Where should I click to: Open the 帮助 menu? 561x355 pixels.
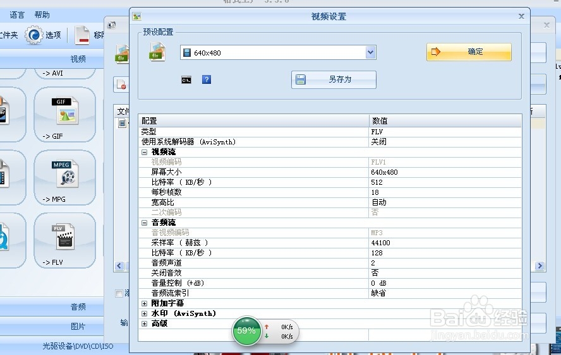click(42, 15)
